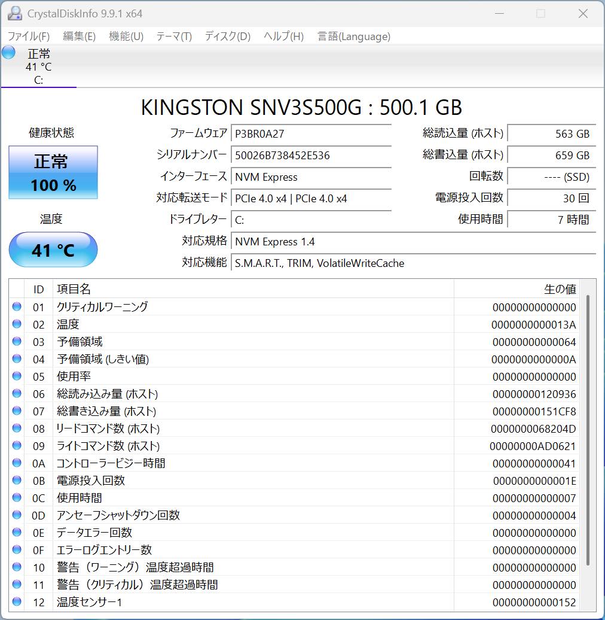Image resolution: width=605 pixels, height=620 pixels.
Task: Click the CrystalDiskInfo app icon in title bar
Action: point(14,13)
